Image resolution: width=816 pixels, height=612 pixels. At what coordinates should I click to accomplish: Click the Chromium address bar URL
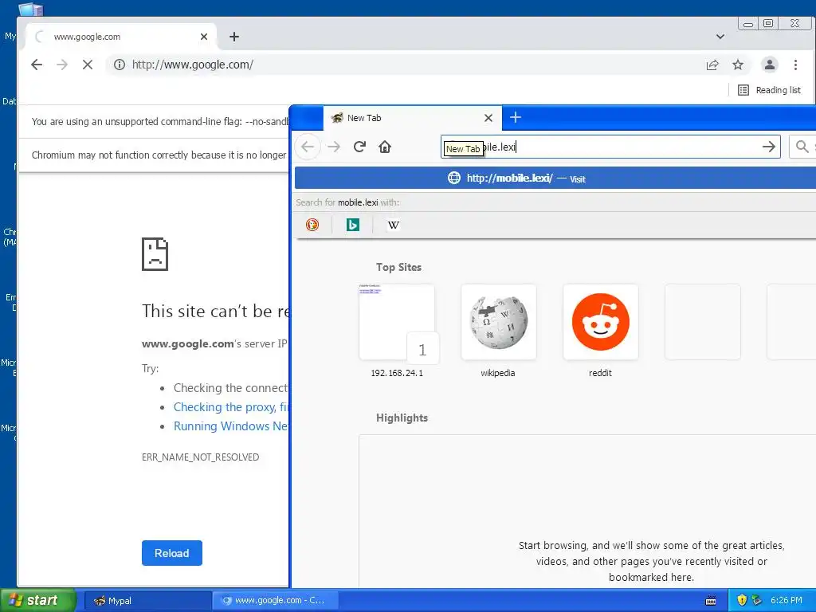point(193,65)
